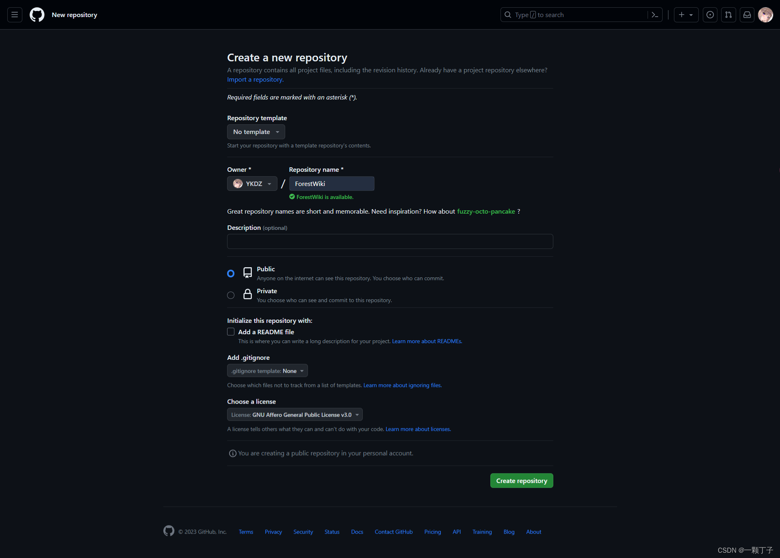
Task: Open the Create new plus menu
Action: (x=686, y=15)
